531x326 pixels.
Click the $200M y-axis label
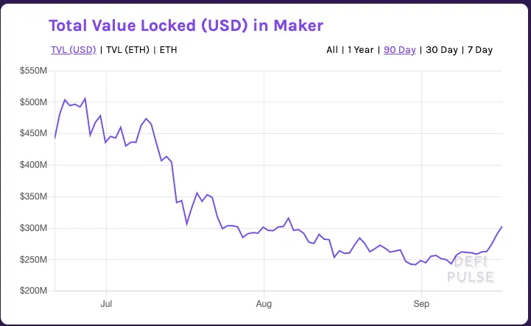click(34, 291)
